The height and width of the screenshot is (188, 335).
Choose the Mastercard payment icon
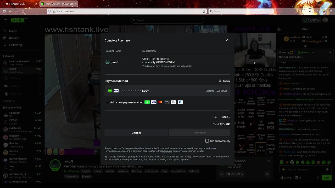click(160, 102)
